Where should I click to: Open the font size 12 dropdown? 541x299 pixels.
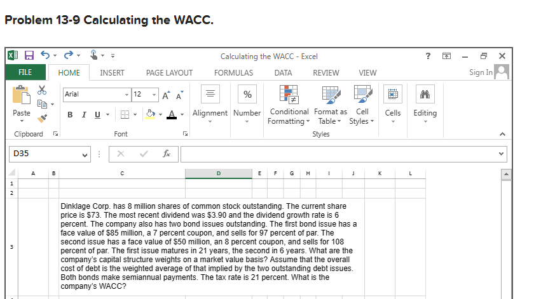(154, 95)
